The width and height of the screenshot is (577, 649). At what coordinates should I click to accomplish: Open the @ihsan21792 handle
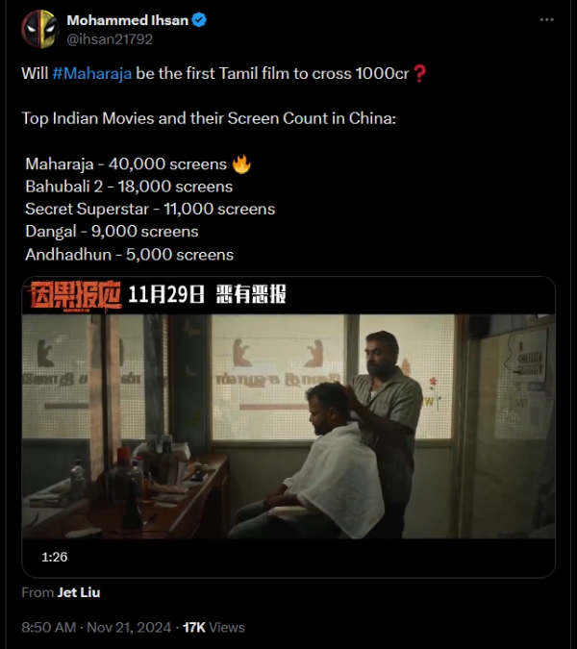pyautogui.click(x=110, y=39)
